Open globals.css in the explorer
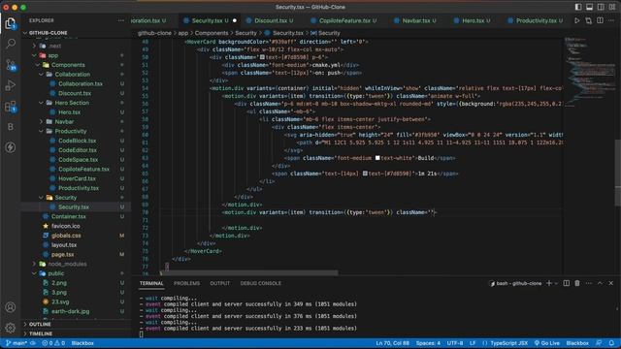 point(66,236)
